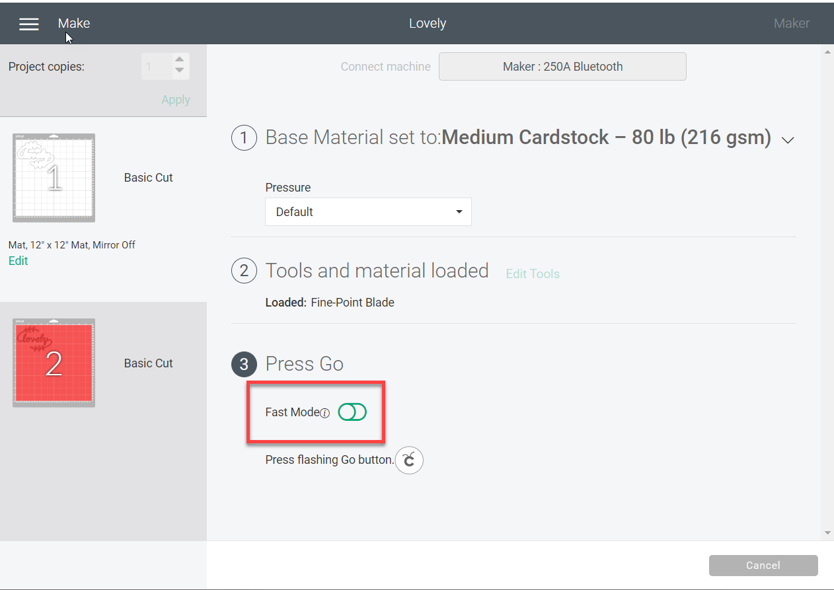This screenshot has height=590, width=834.
Task: Open the Pressure dropdown set to Default
Action: click(x=367, y=211)
